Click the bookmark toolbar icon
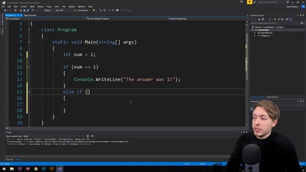 117,11
